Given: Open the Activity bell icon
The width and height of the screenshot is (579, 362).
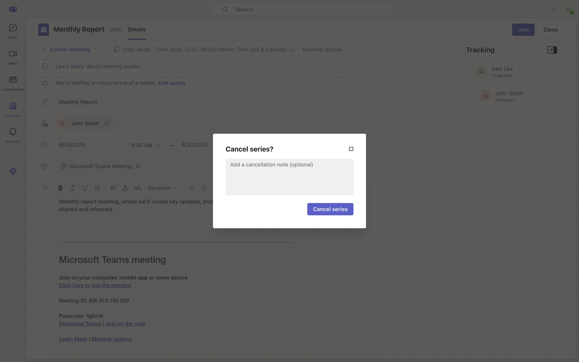Looking at the screenshot, I should [13, 135].
